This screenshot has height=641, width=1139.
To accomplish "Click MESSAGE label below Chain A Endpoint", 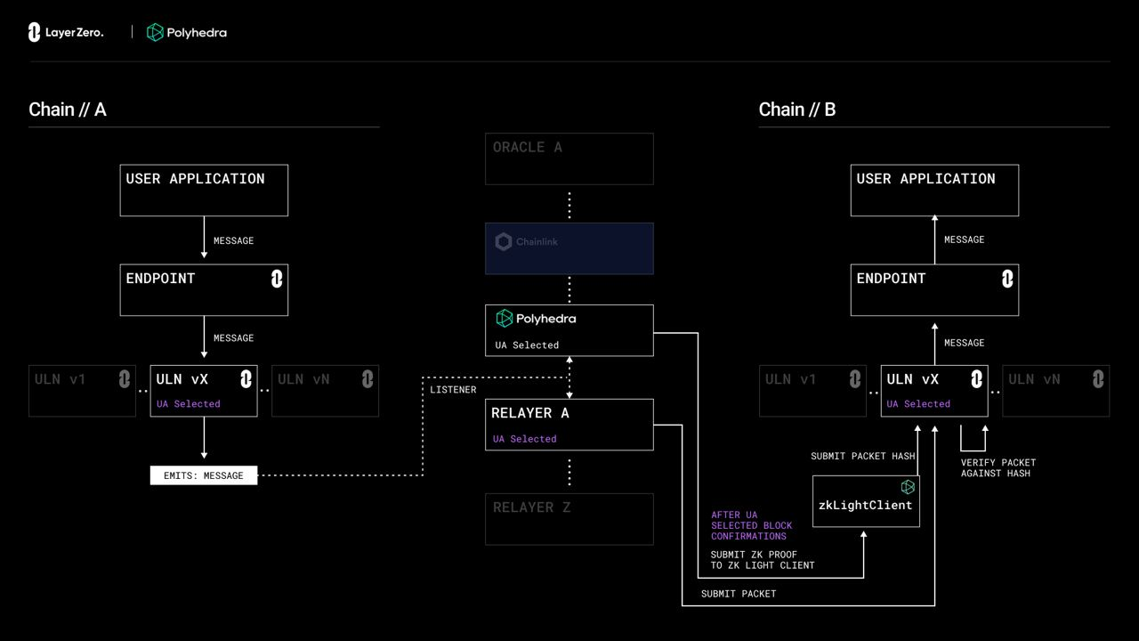I will [233, 338].
